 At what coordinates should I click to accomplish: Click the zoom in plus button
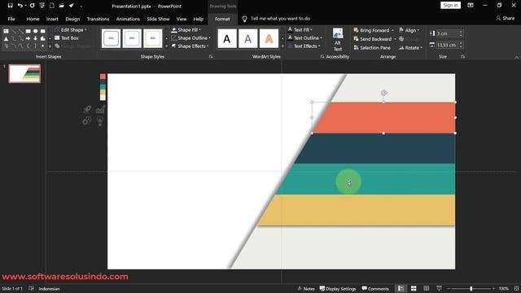tap(494, 289)
